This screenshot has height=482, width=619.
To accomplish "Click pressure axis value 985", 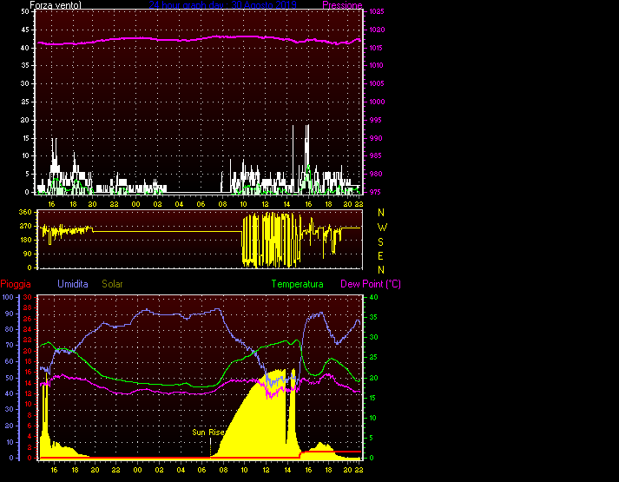I will click(x=375, y=155).
